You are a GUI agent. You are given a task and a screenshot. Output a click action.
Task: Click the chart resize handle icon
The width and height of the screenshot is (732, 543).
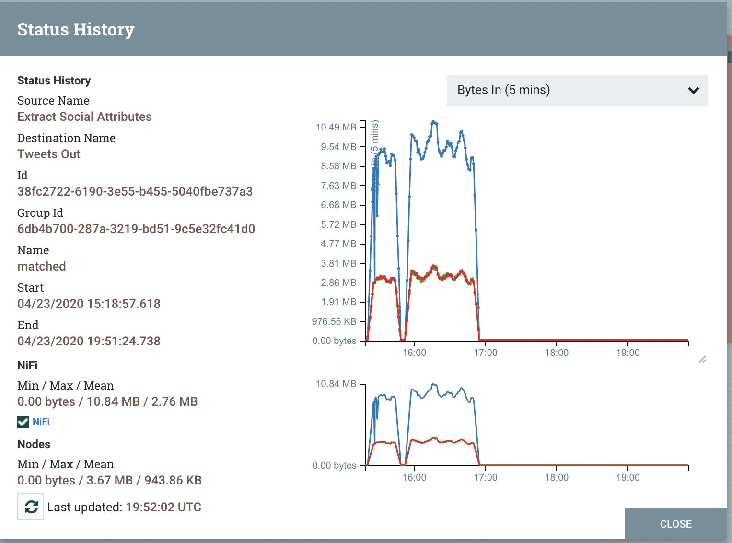pos(702,359)
